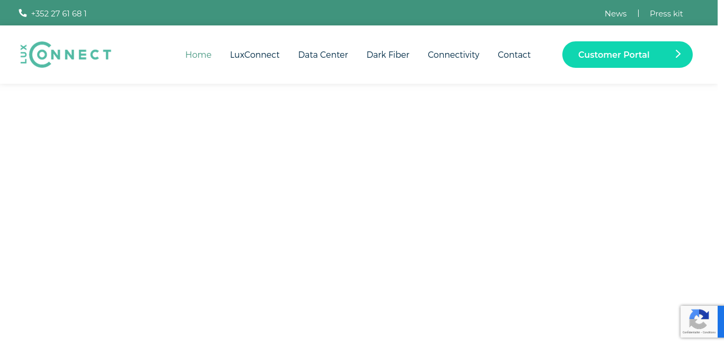Click the phone number +352 27 61 68 1
724x345 pixels.
[x=59, y=14]
